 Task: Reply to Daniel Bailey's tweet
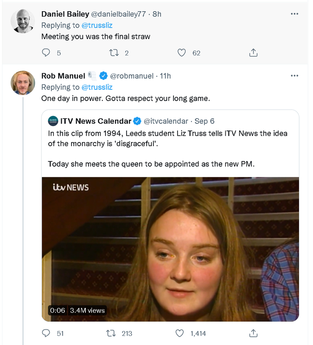[46, 53]
